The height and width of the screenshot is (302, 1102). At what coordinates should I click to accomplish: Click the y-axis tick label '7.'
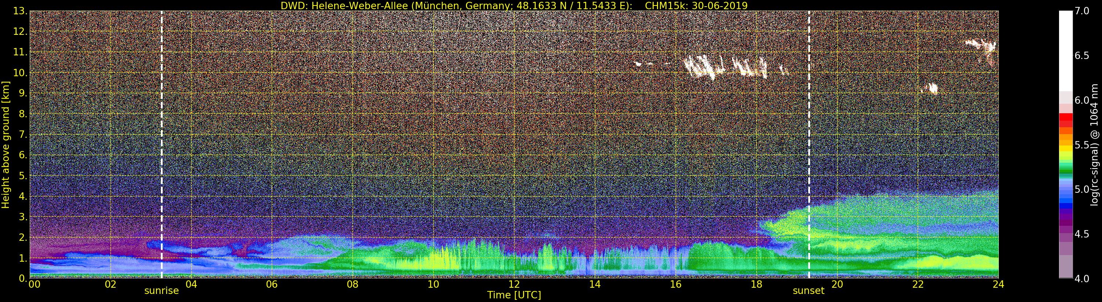point(23,135)
